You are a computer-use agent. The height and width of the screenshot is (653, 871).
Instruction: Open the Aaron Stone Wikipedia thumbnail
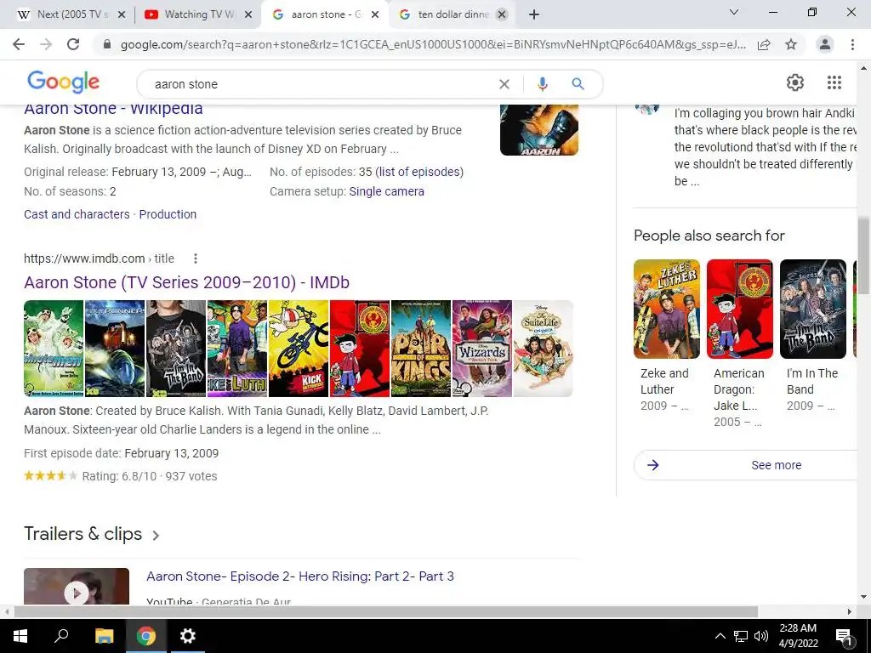click(x=538, y=130)
